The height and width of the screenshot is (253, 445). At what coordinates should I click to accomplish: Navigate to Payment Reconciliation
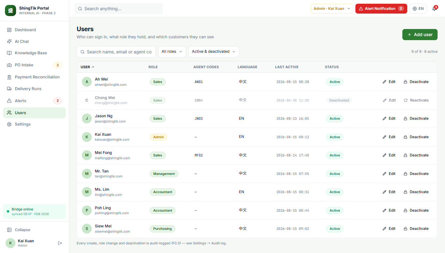(x=34, y=77)
